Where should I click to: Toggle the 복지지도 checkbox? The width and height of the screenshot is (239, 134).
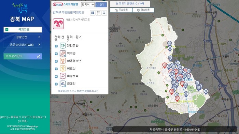tap(7, 30)
